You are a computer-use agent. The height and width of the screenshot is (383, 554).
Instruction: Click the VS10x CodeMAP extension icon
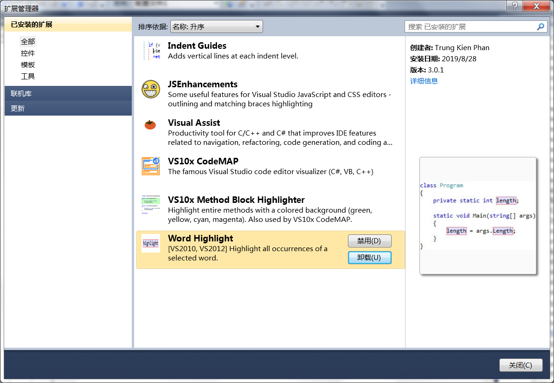click(x=150, y=166)
